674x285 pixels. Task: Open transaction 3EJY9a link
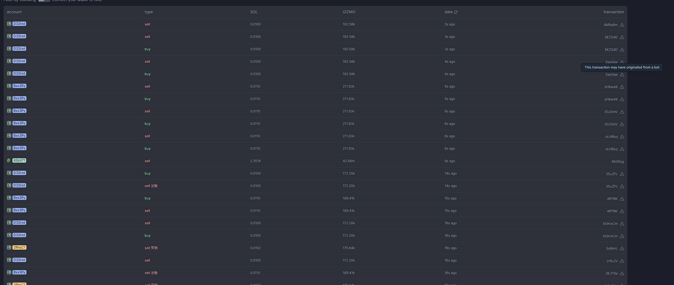(611, 273)
